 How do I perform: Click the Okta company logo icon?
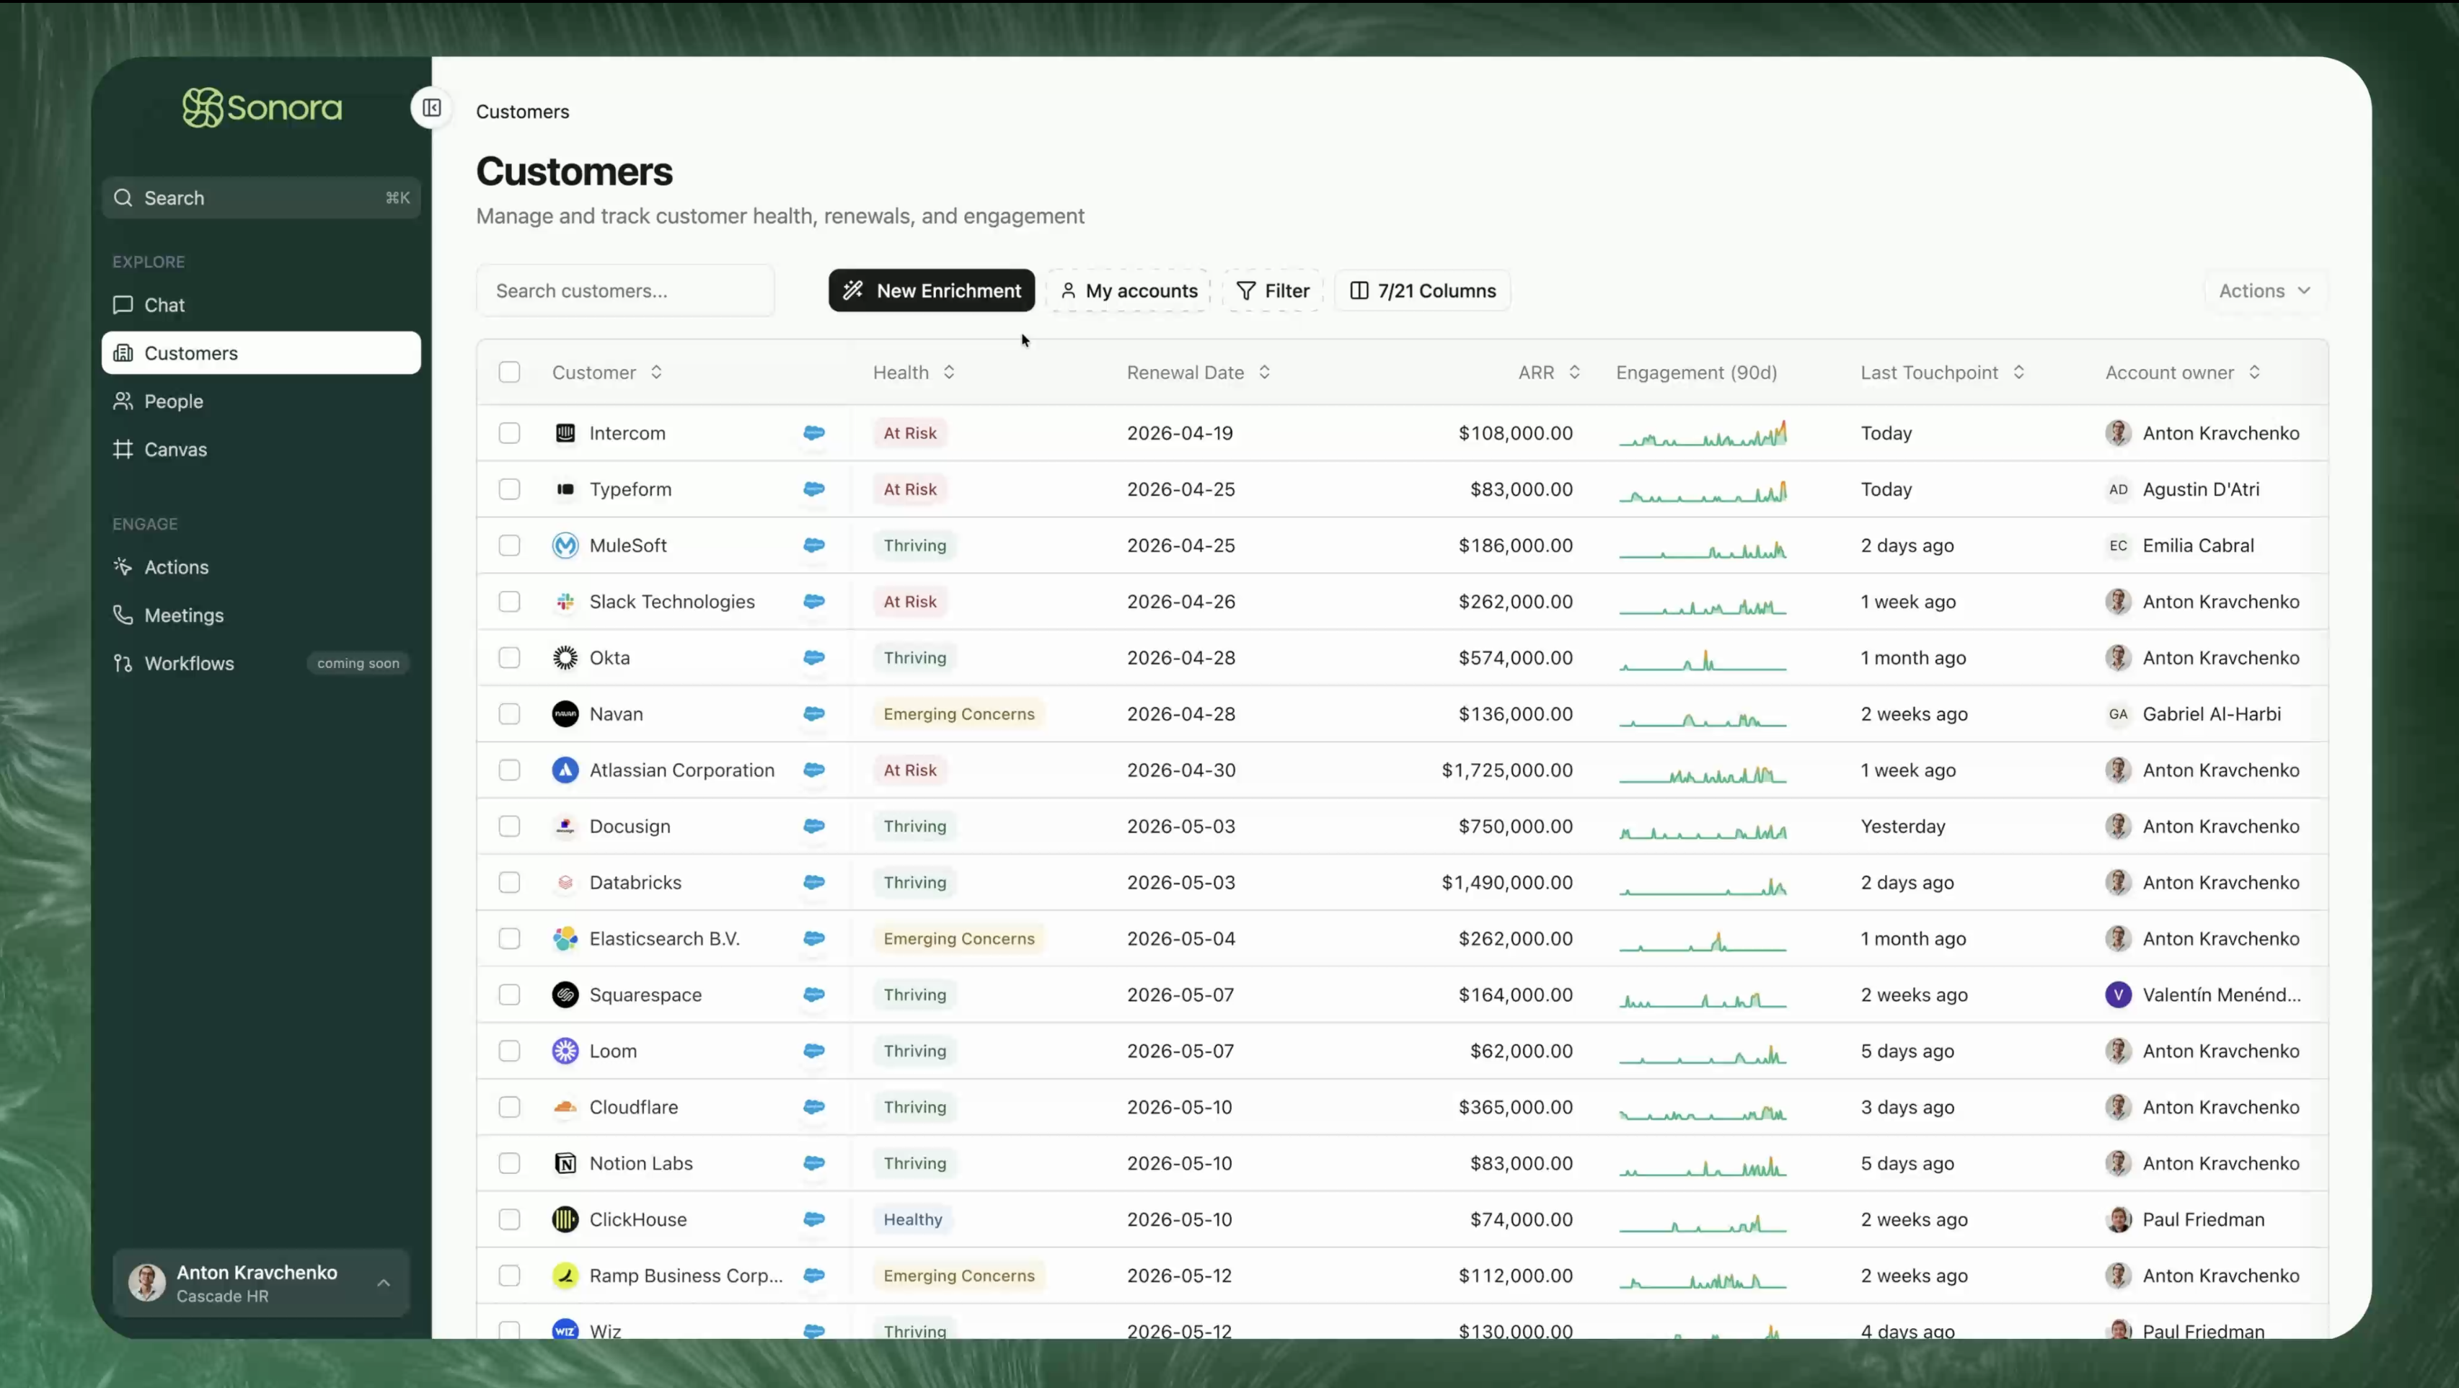[x=565, y=658]
